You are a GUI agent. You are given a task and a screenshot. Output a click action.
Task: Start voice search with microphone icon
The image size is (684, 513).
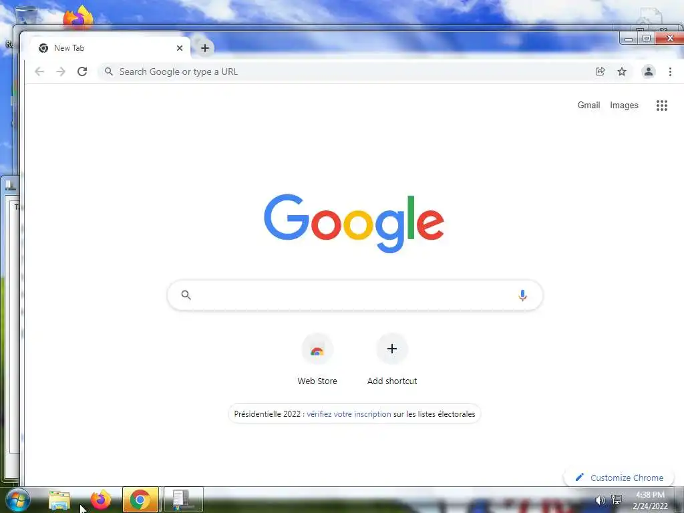(522, 295)
